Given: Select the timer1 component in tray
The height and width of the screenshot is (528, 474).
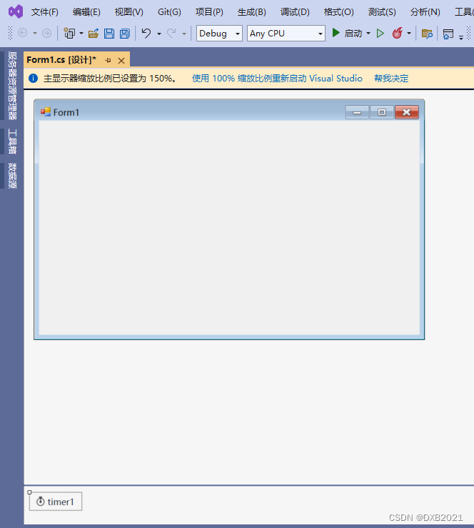Looking at the screenshot, I should [56, 502].
